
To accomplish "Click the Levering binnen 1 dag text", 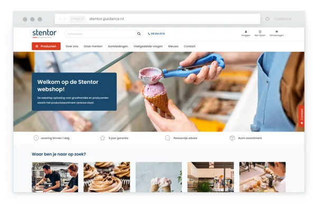I will click(x=55, y=138).
